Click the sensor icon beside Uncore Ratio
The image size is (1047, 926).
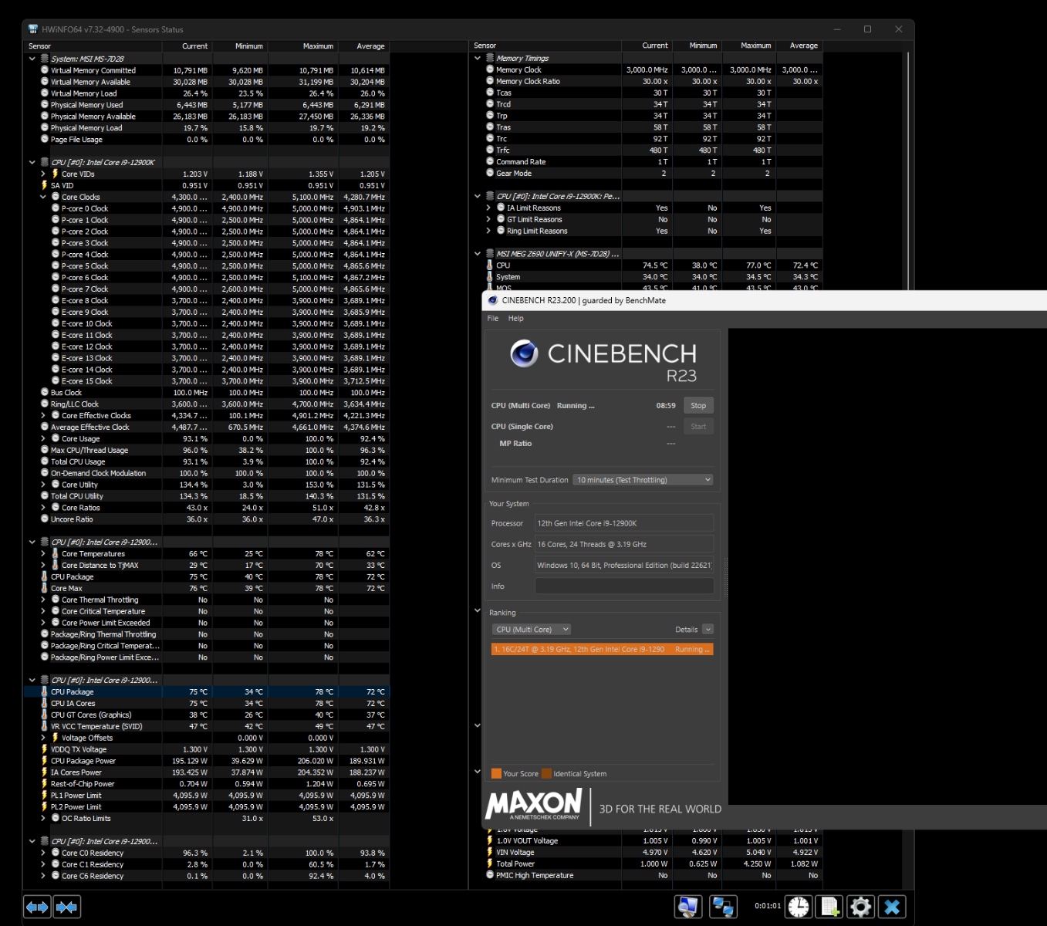(x=45, y=519)
